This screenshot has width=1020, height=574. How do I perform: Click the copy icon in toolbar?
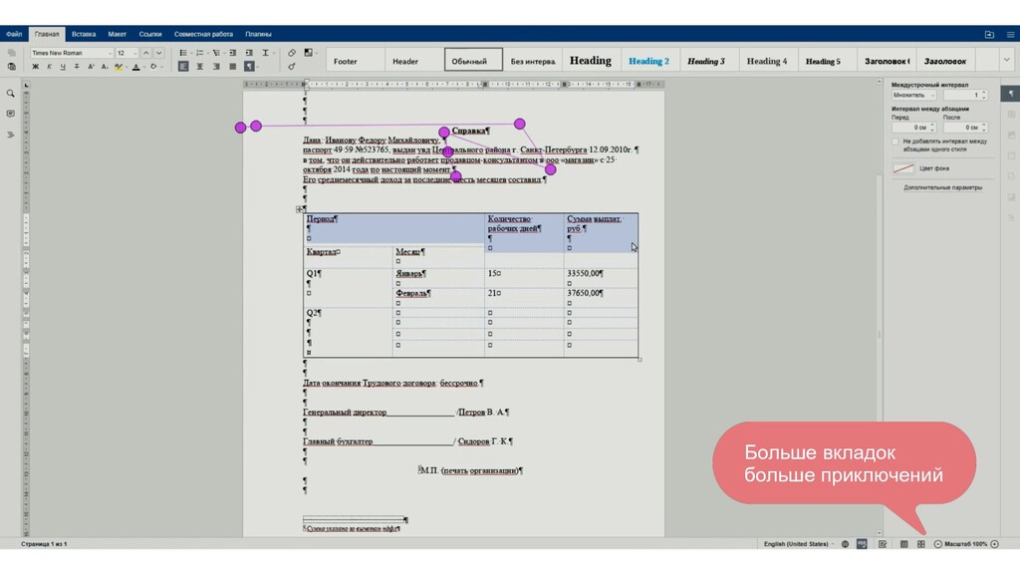pyautogui.click(x=11, y=53)
